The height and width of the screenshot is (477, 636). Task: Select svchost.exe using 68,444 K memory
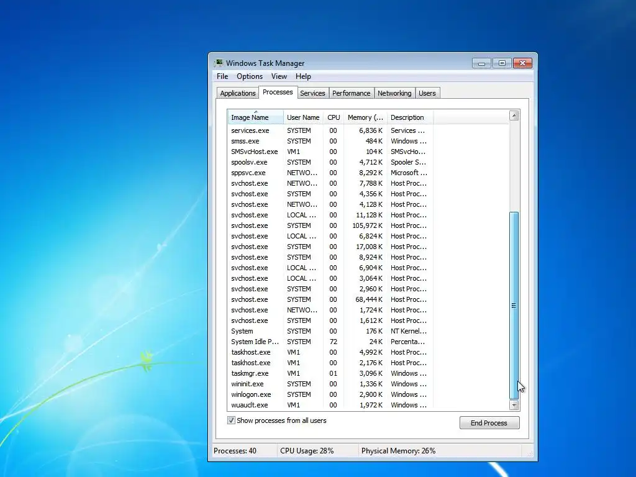coord(330,299)
